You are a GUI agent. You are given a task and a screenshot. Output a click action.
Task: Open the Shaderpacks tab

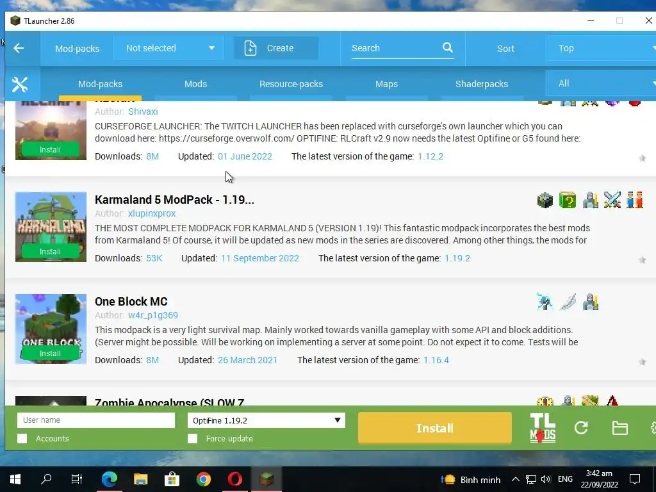click(482, 84)
